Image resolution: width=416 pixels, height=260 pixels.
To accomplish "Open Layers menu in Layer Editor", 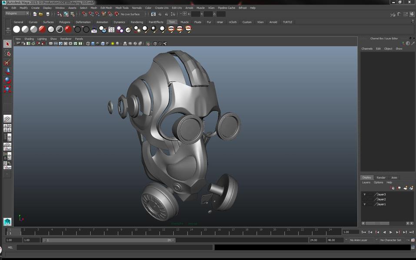I will pyautogui.click(x=366, y=182).
